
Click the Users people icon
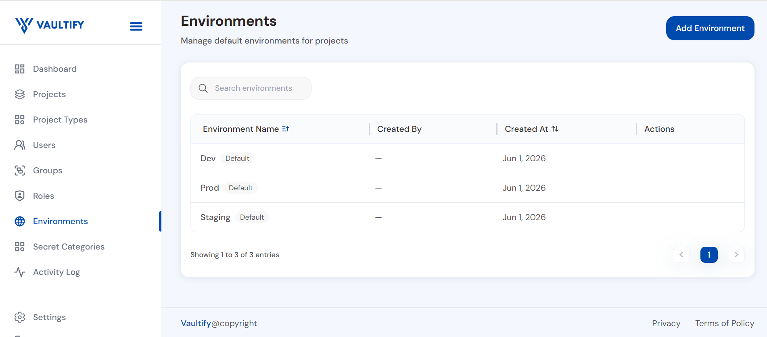click(20, 145)
